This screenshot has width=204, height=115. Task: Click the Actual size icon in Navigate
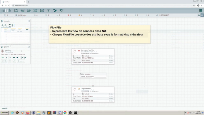[x=13, y=25]
